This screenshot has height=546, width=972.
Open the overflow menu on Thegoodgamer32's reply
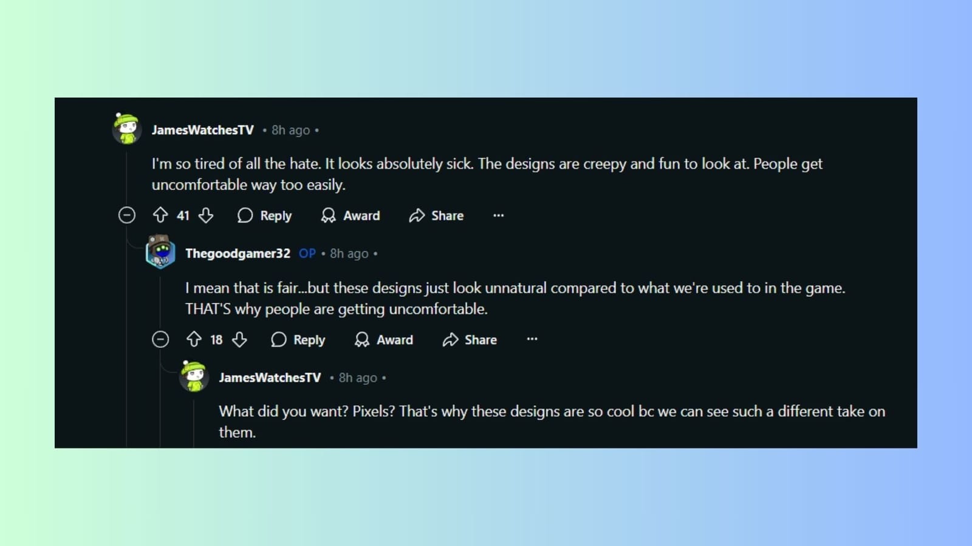pos(532,340)
